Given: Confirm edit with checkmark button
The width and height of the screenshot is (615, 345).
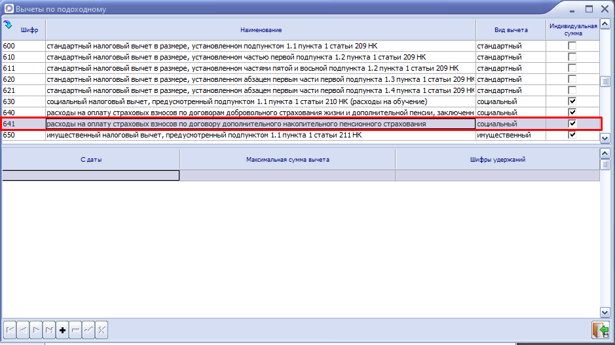Looking at the screenshot, I should click(89, 331).
